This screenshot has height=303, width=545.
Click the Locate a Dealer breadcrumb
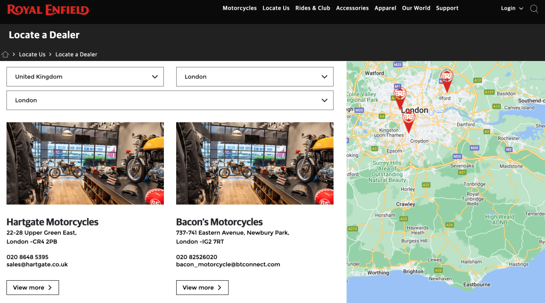pos(76,55)
